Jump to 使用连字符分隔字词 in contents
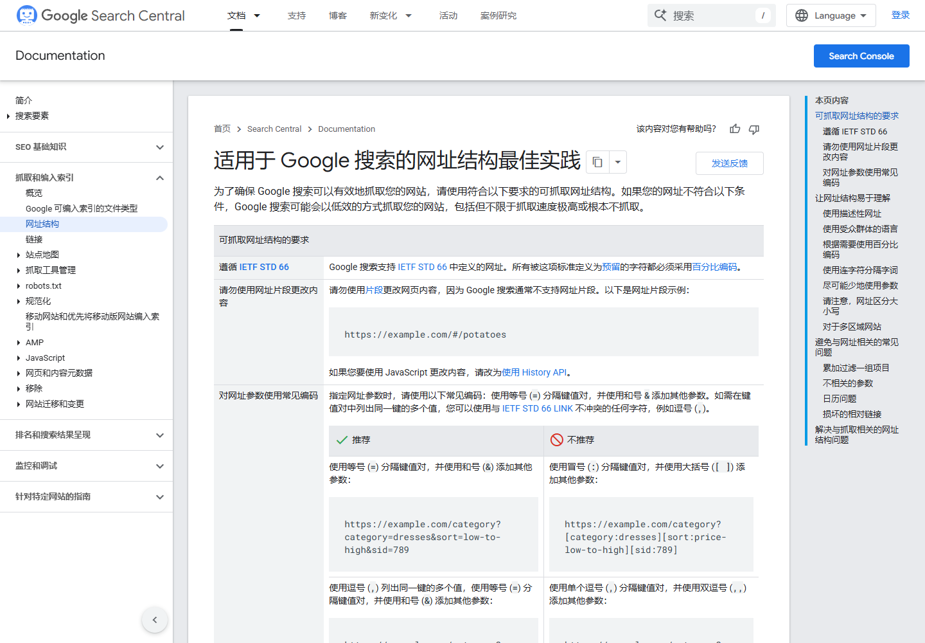This screenshot has height=643, width=925. [x=860, y=270]
